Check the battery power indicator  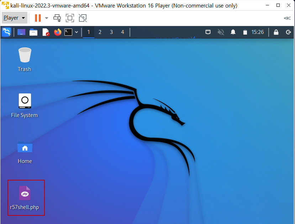pos(245,32)
